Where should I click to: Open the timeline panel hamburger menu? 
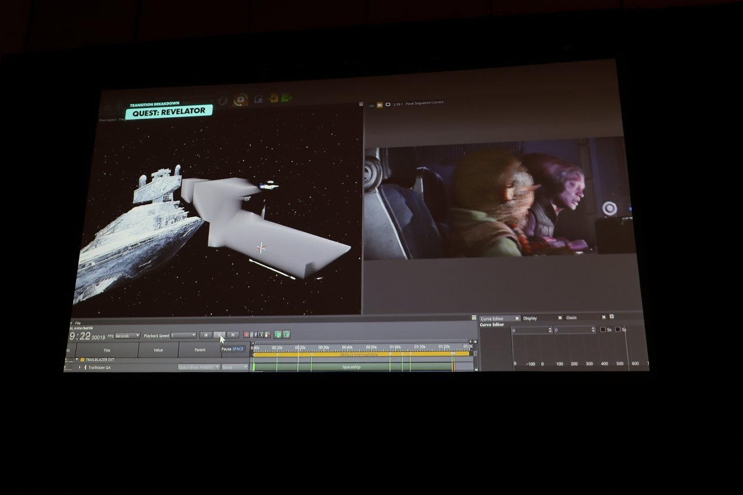point(474,317)
